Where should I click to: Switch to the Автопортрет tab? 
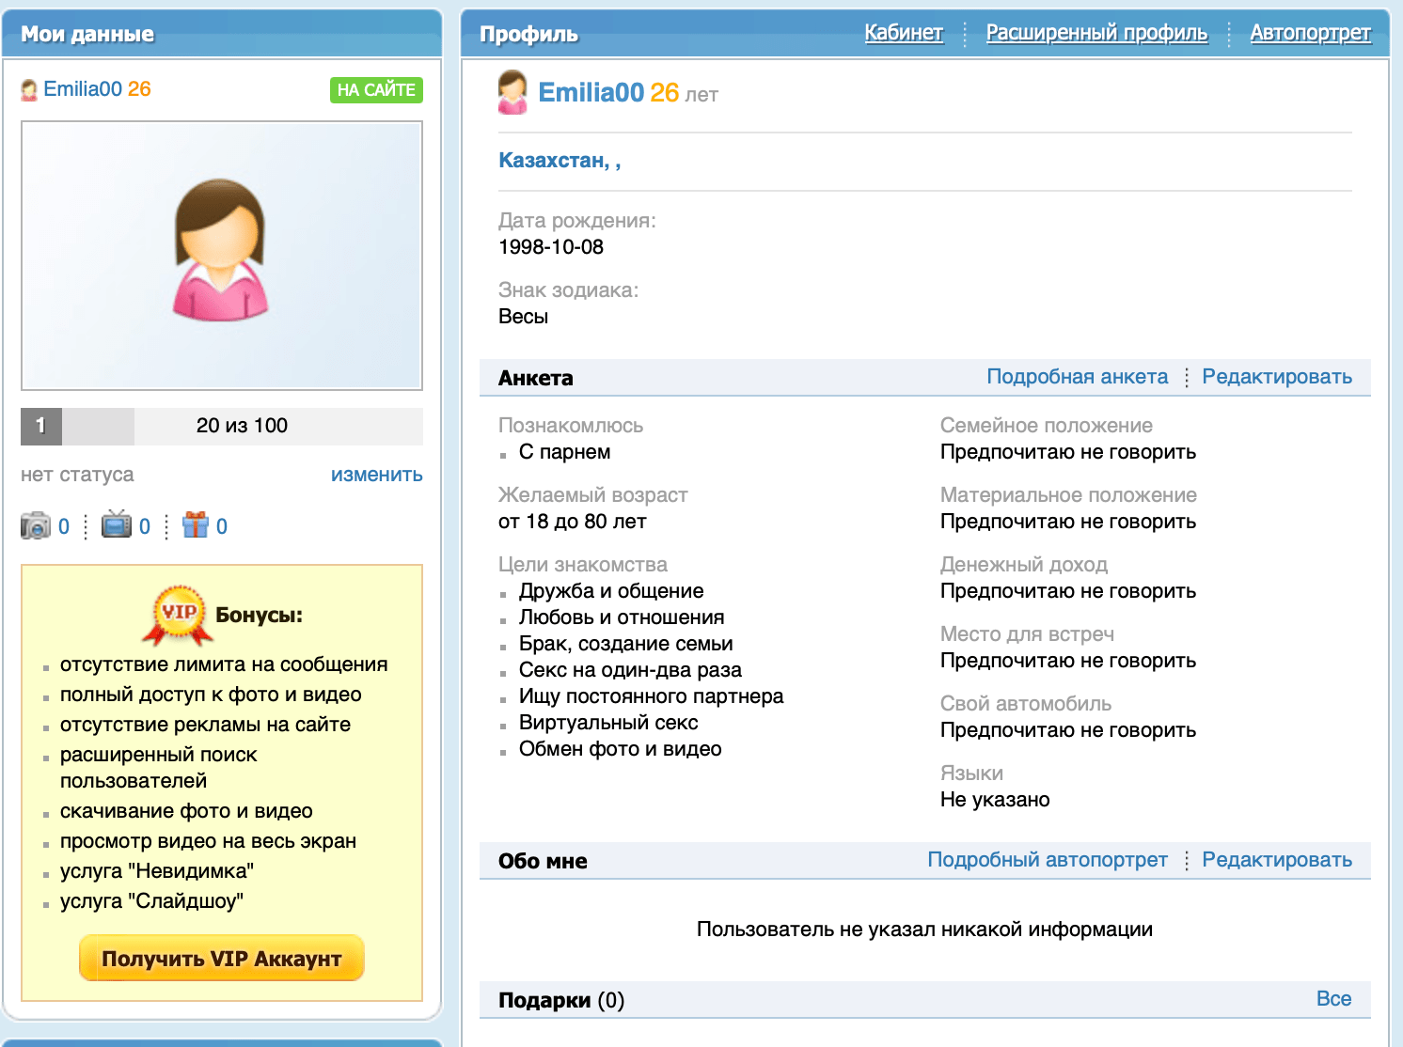pos(1310,33)
